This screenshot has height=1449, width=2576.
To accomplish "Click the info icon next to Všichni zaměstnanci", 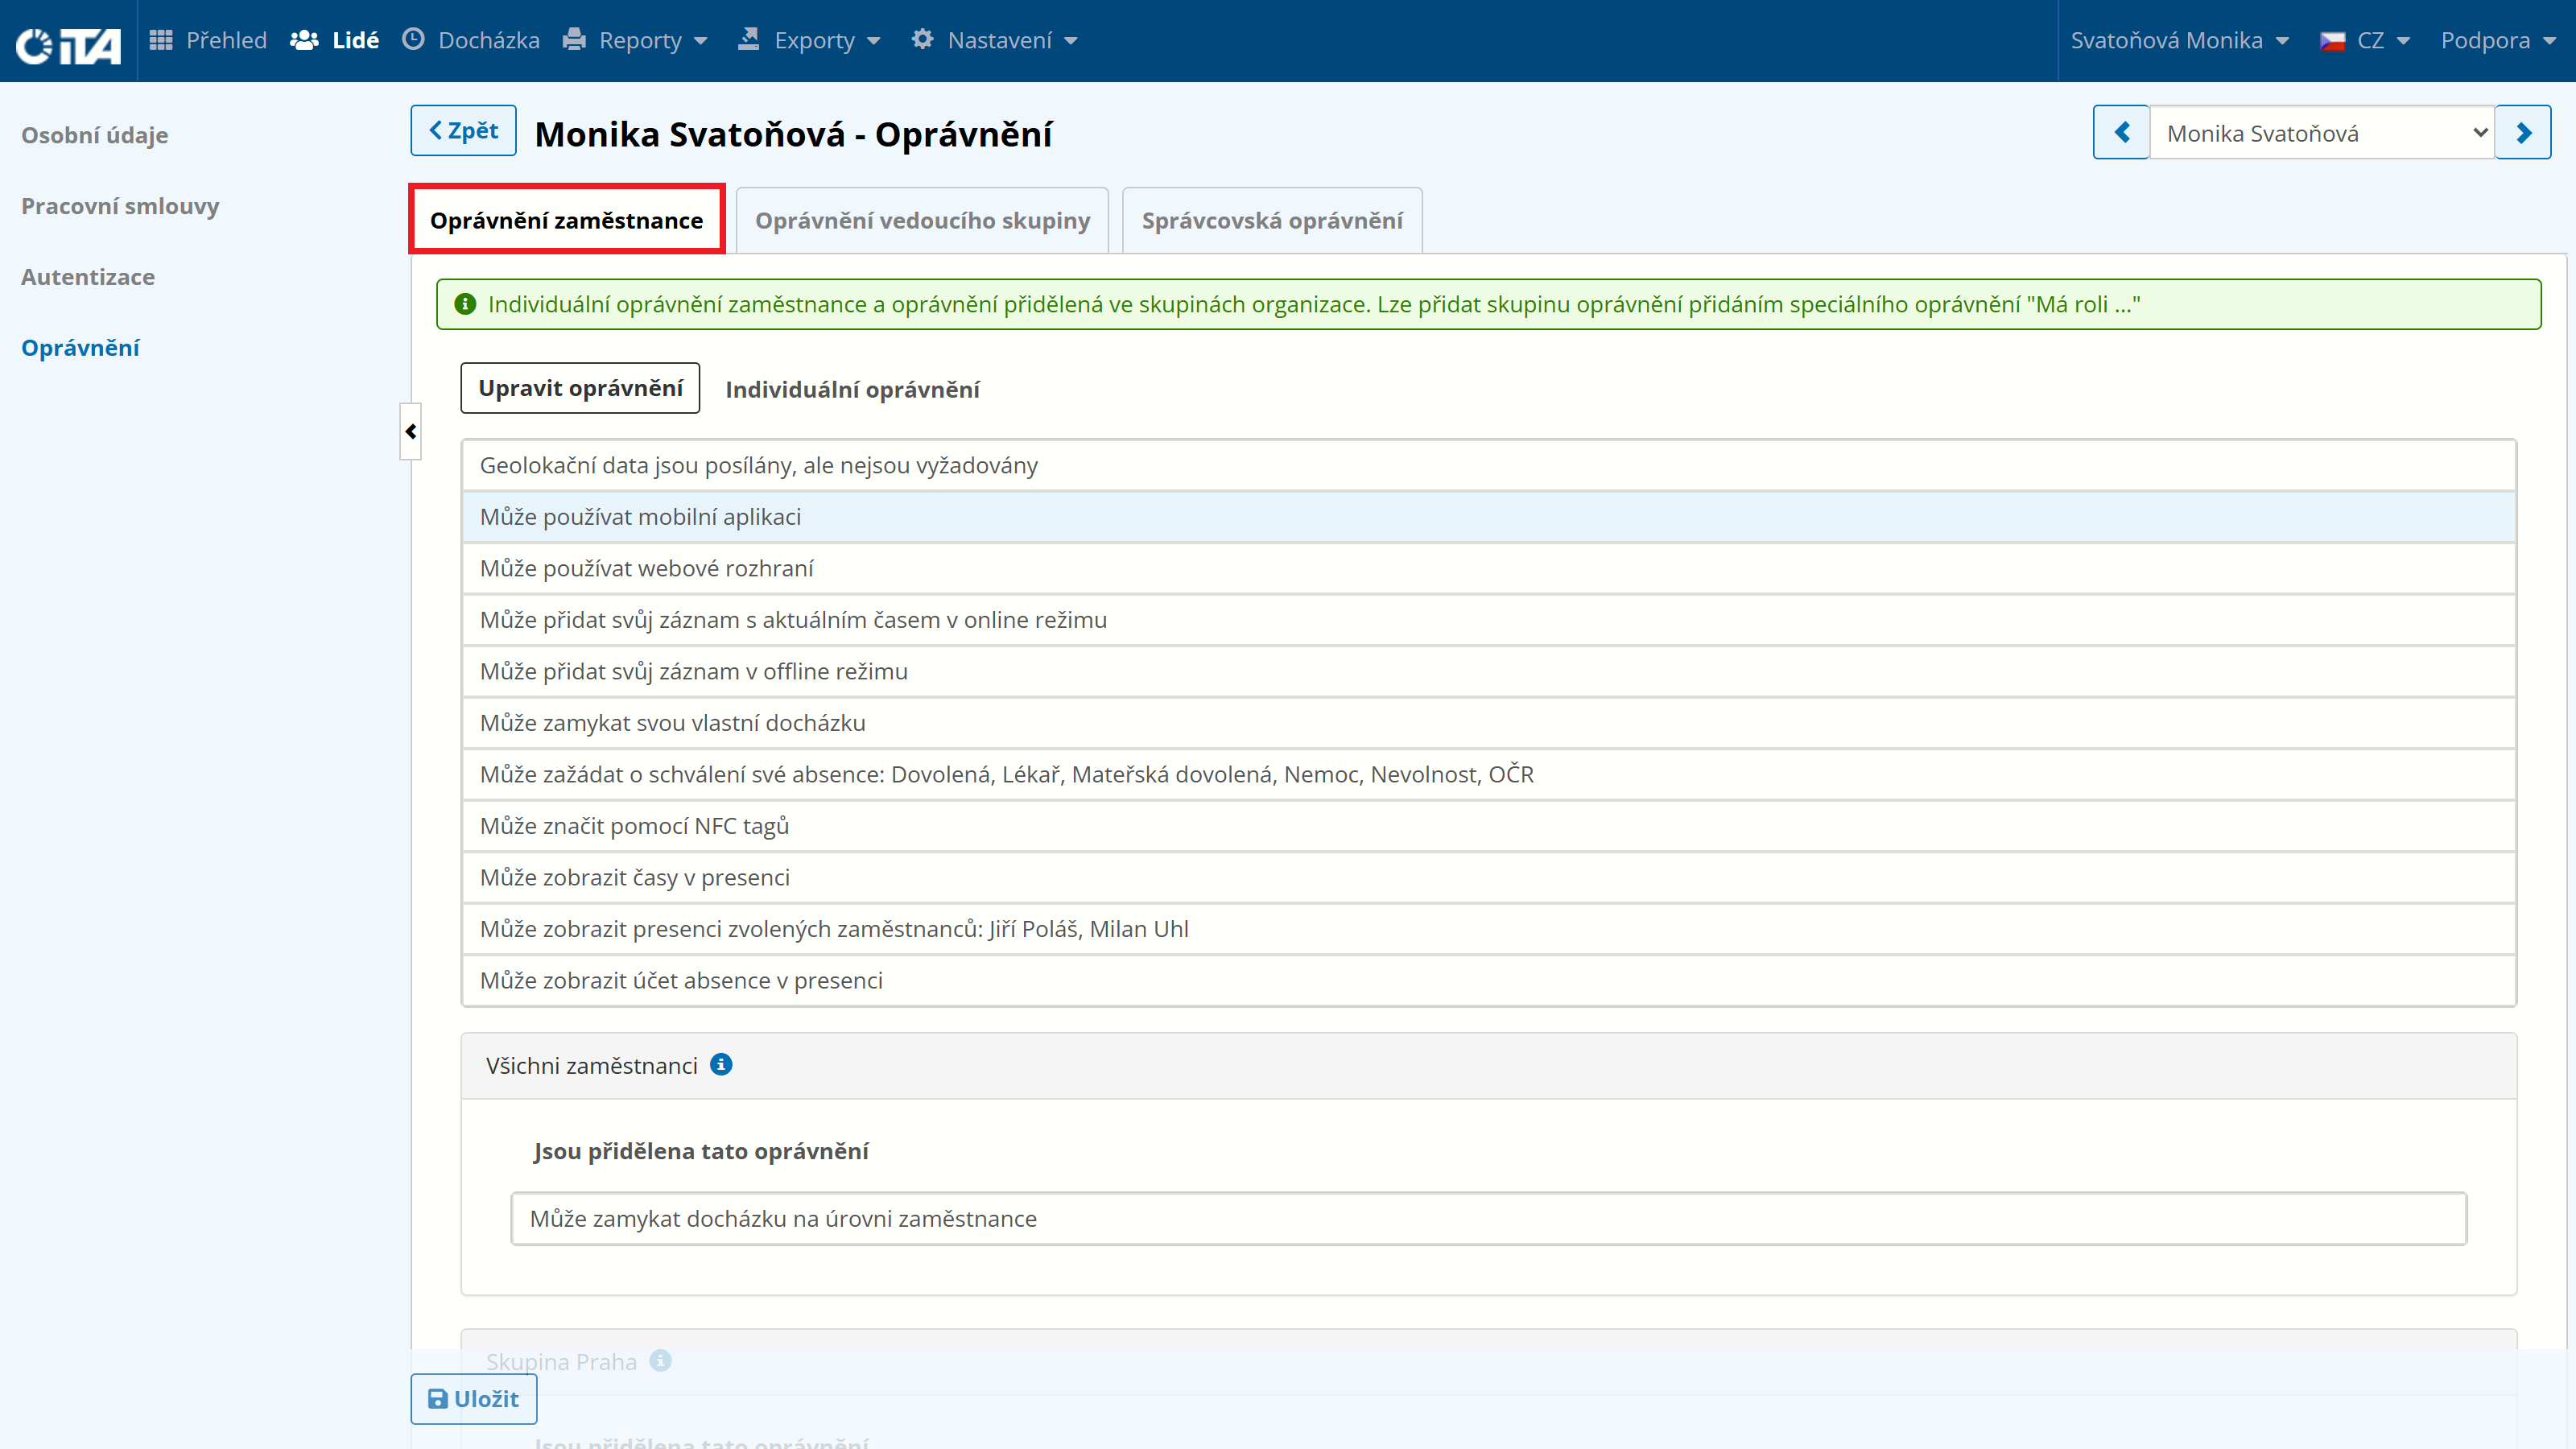I will click(x=721, y=1064).
